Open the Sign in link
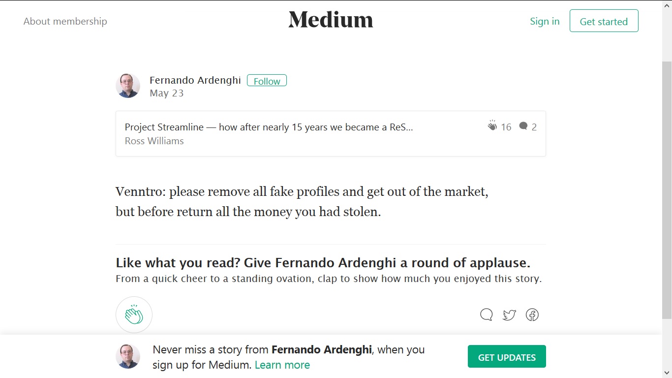This screenshot has width=672, height=378. pyautogui.click(x=545, y=21)
